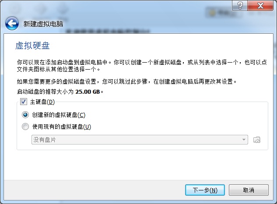
Task: Go back using the blue arrow icon
Action: 12,23
